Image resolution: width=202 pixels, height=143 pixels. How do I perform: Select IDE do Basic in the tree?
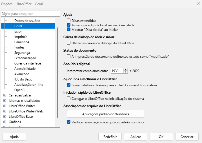(23, 79)
